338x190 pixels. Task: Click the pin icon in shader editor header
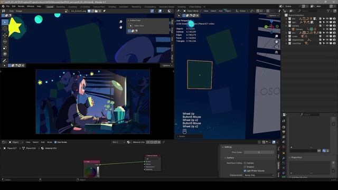pos(163,142)
